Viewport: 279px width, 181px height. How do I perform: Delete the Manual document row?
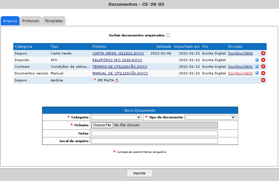263,73
